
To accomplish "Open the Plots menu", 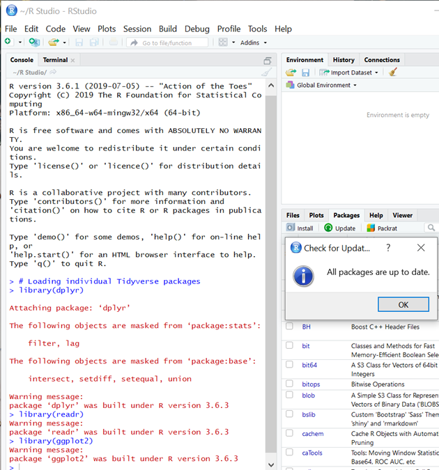I will (x=107, y=29).
